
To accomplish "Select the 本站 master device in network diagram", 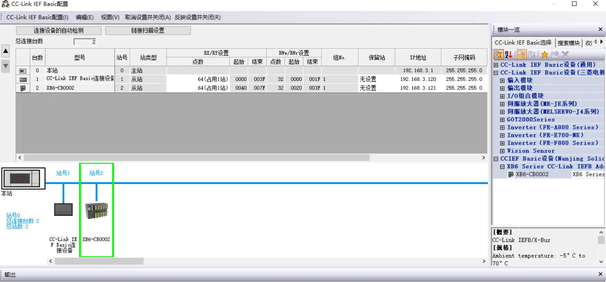I will [23, 178].
